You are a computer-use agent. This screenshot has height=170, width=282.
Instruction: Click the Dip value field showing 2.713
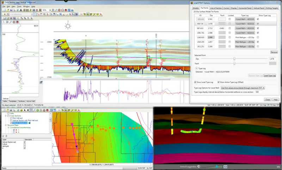[211, 28]
